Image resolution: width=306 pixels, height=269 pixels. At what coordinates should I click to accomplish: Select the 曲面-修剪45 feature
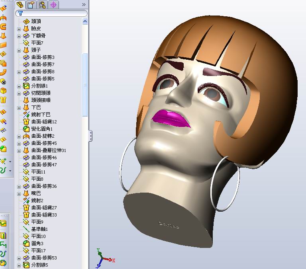[x=44, y=143]
